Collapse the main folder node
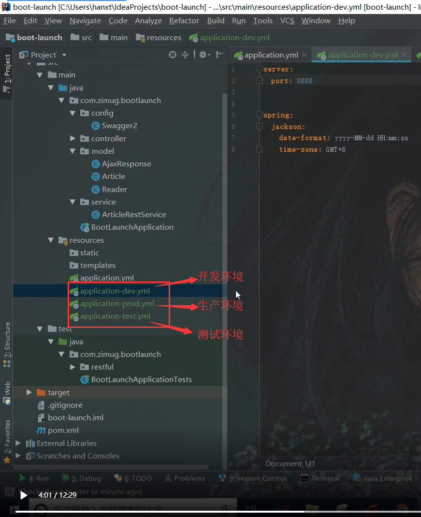 pyautogui.click(x=40, y=75)
